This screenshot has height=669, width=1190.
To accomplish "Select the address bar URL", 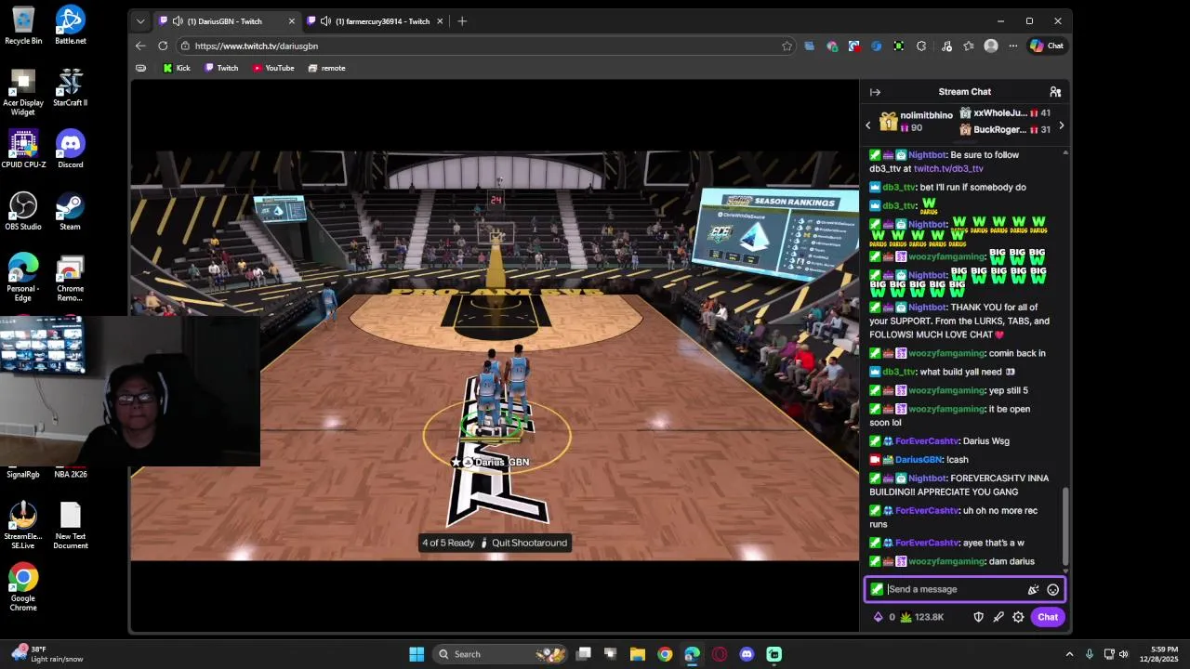I will coord(257,46).
